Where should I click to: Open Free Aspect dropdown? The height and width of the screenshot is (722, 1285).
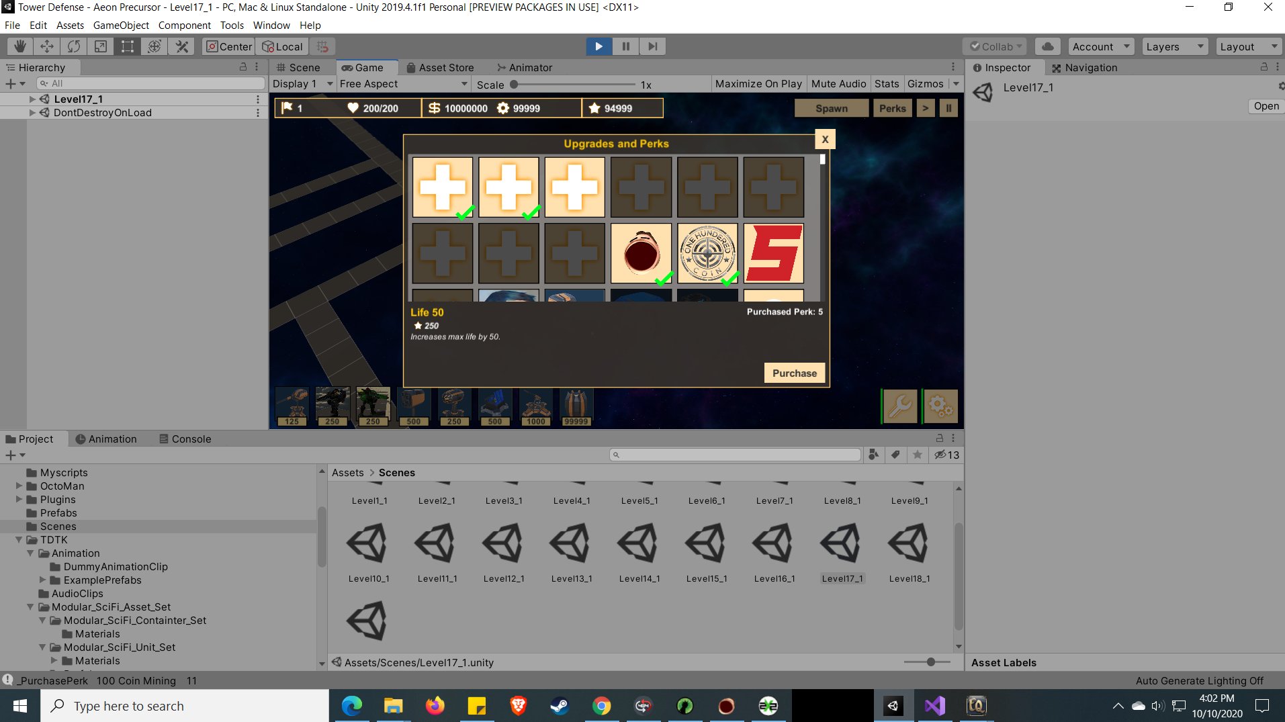[x=403, y=84]
